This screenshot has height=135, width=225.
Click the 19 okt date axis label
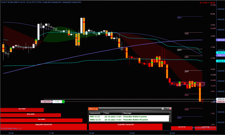tap(132, 133)
